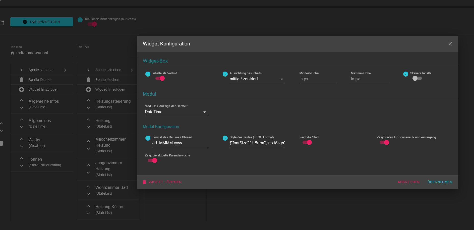Click plus icon for first column Widget hinzufügen

[x=22, y=89]
